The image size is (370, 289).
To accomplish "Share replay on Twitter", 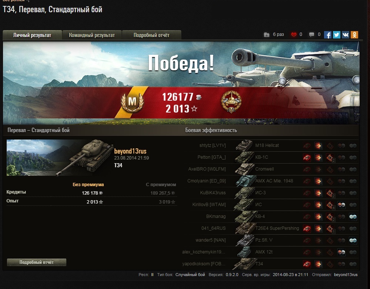I will tap(337, 35).
